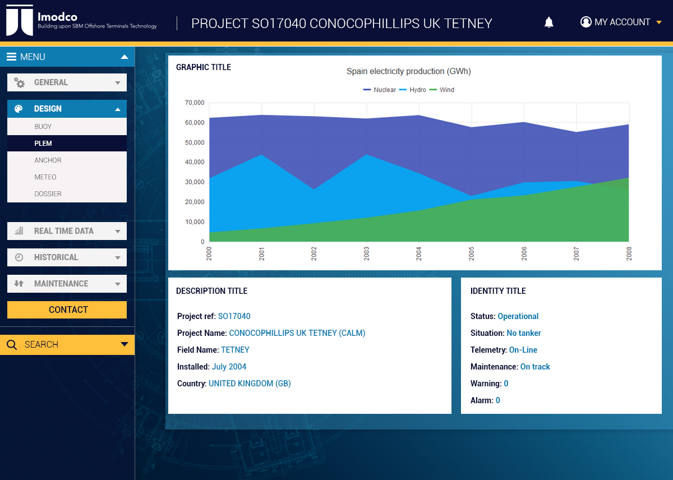Click the Design palette icon
The image size is (673, 480).
click(19, 109)
